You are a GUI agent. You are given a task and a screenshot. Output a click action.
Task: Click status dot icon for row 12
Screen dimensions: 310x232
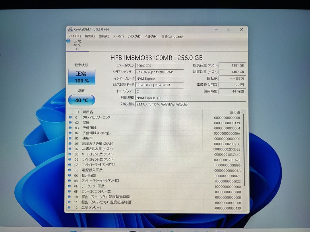click(x=69, y=207)
